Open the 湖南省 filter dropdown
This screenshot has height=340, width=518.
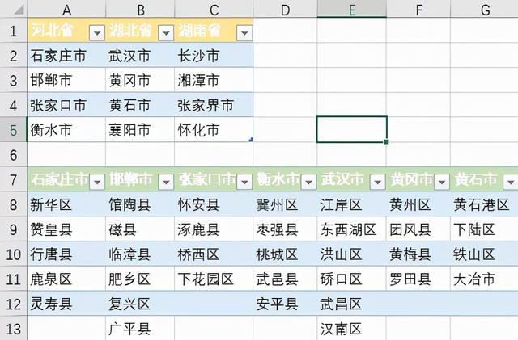tap(244, 32)
